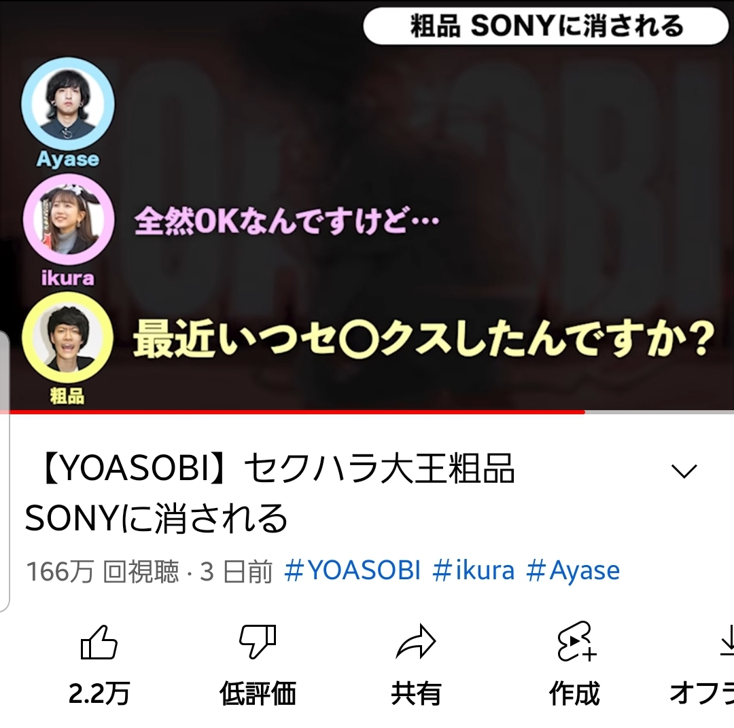Tap ikura's circular avatar in the video
Image resolution: width=734 pixels, height=728 pixels.
(69, 220)
